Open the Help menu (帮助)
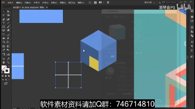Viewport: 195px width, 109px height. coord(81,3)
